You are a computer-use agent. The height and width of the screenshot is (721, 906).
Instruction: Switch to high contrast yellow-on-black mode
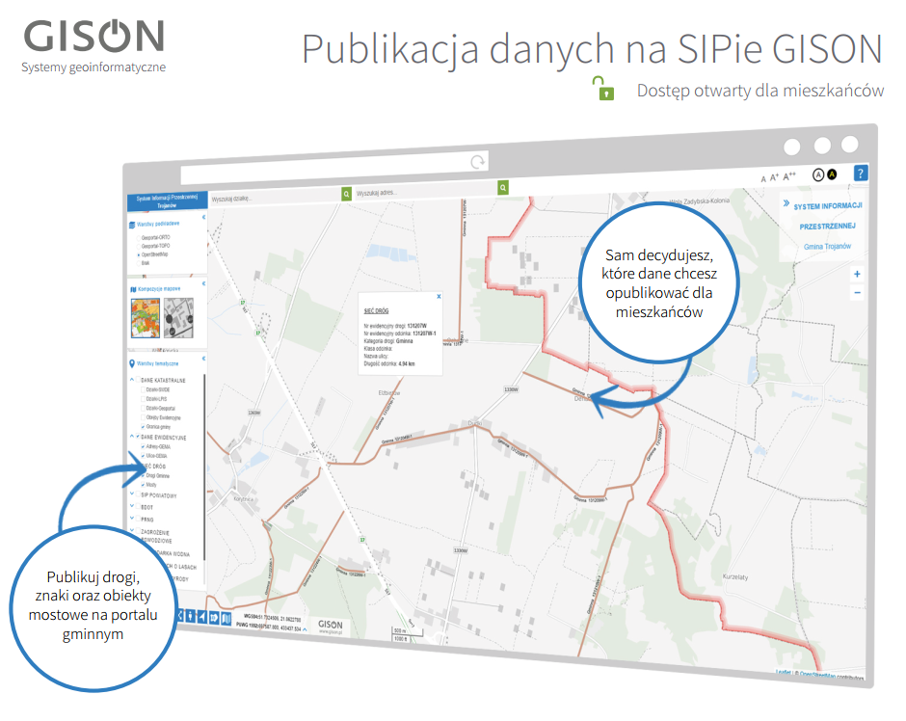pyautogui.click(x=832, y=174)
